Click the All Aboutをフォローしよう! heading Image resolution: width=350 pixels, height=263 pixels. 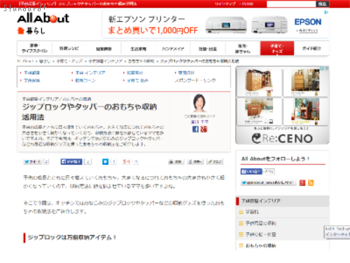coord(275,159)
